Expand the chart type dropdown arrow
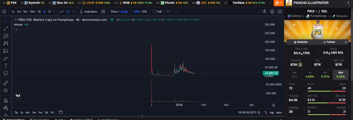This screenshot has height=120, width=353. click(x=73, y=12)
